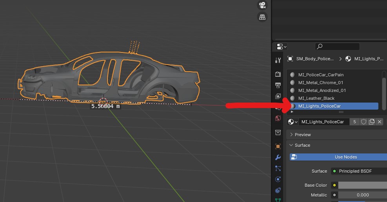The image size is (387, 202).
Task: Open the Tool properties tab
Action: (x=278, y=60)
